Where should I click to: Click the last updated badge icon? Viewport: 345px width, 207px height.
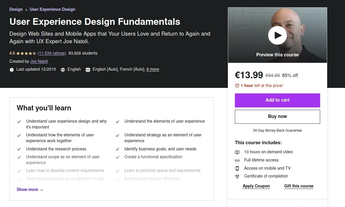pyautogui.click(x=12, y=69)
